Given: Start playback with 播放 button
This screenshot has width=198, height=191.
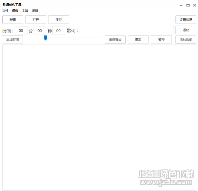Looking at the screenshot, I should pyautogui.click(x=138, y=39).
